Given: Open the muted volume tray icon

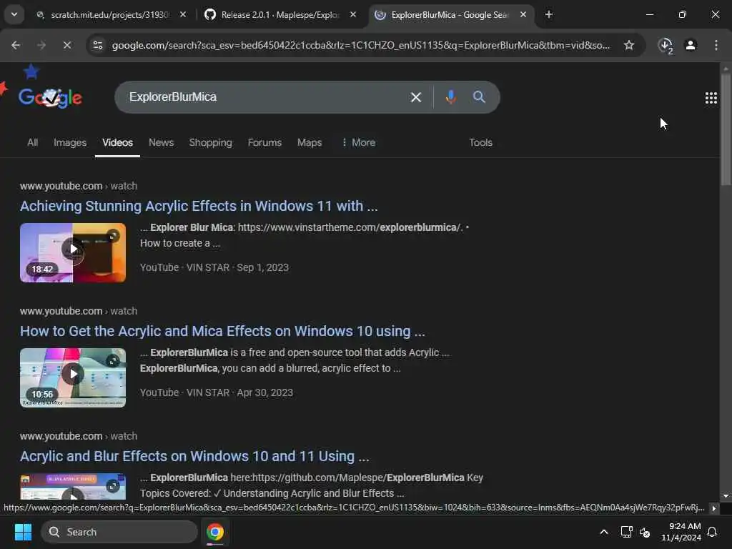Looking at the screenshot, I should click(x=646, y=532).
